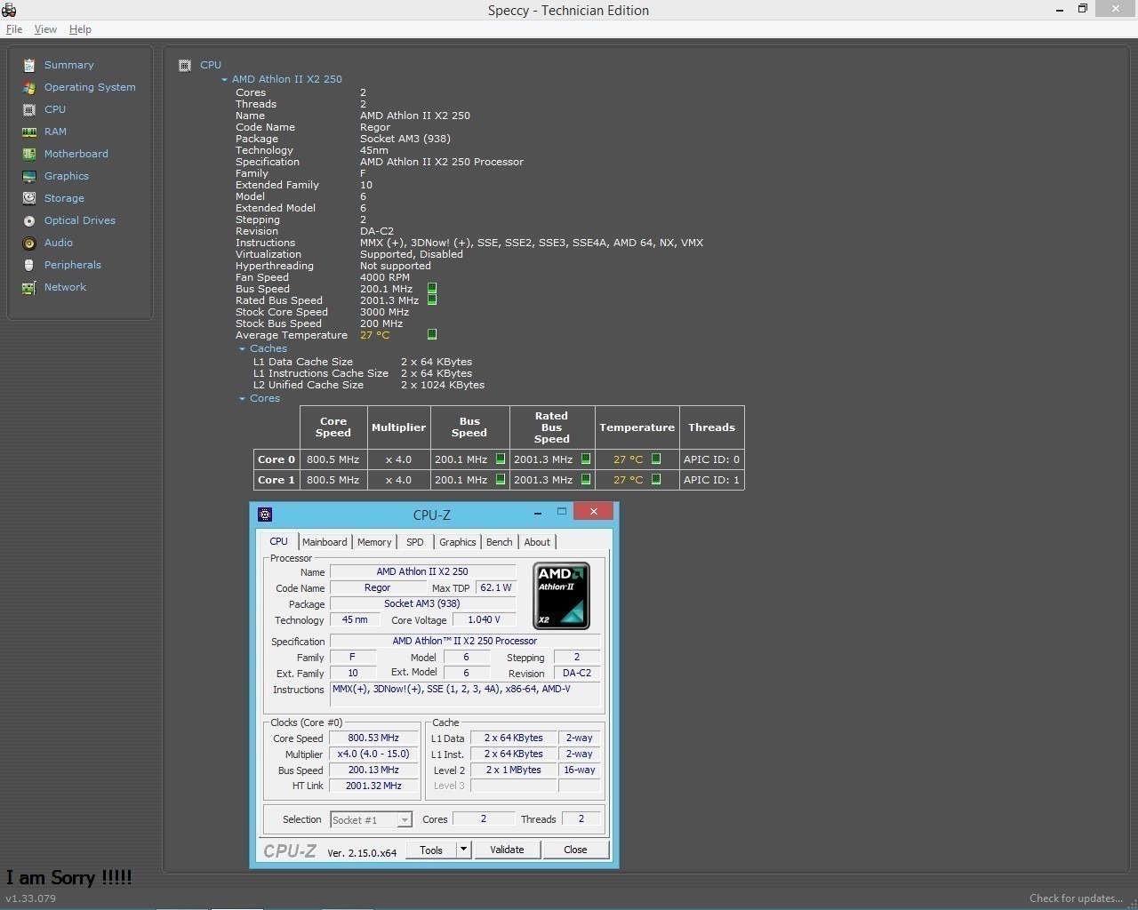Select the CPU tab in CPU-Z
The image size is (1138, 910).
278,541
